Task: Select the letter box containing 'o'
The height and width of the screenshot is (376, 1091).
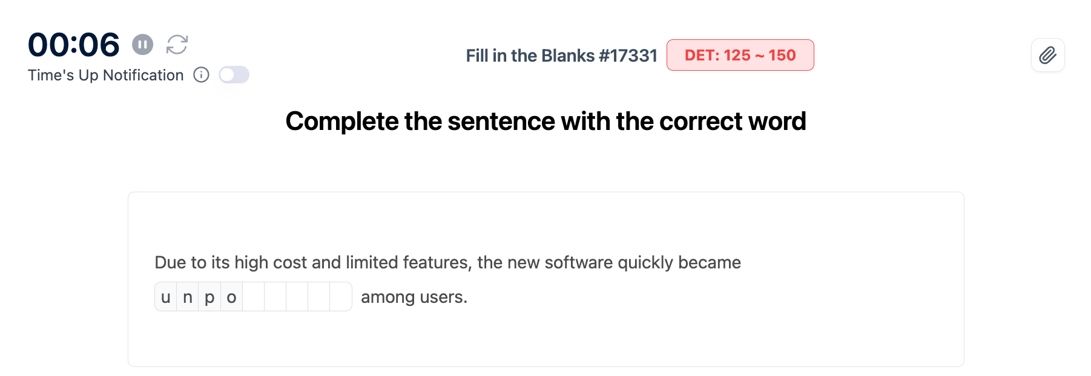Action: (x=231, y=297)
